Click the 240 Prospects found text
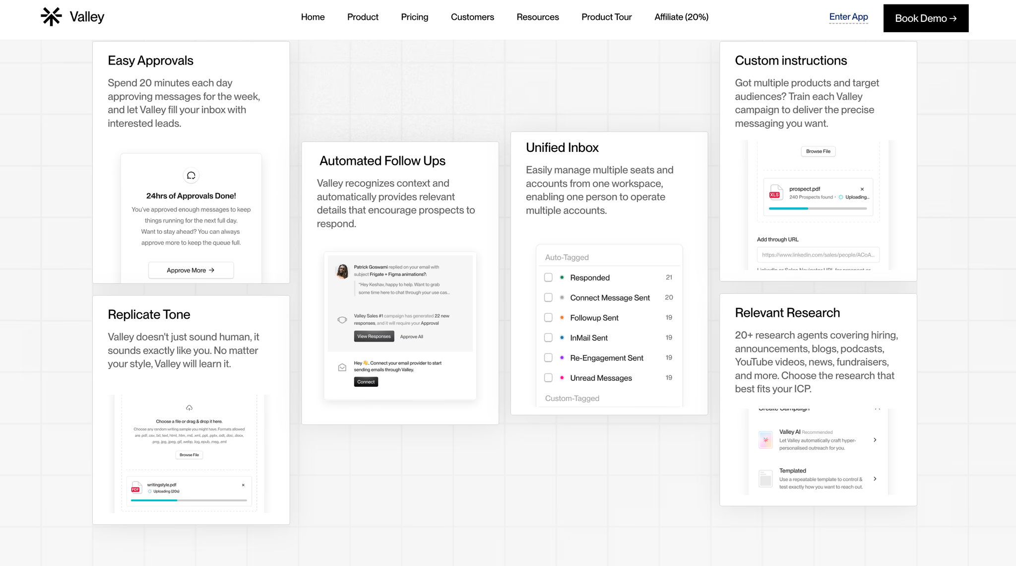Screen dimensions: 1016x566 tap(811, 197)
